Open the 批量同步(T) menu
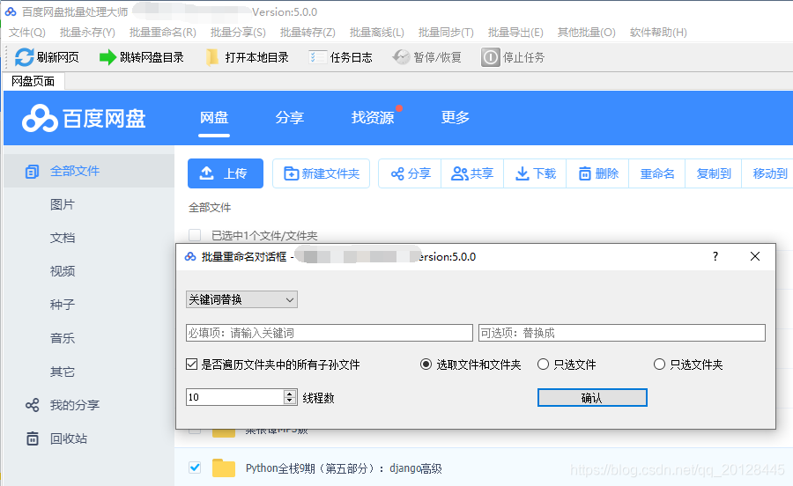Screen dimensions: 793x486 pos(446,33)
